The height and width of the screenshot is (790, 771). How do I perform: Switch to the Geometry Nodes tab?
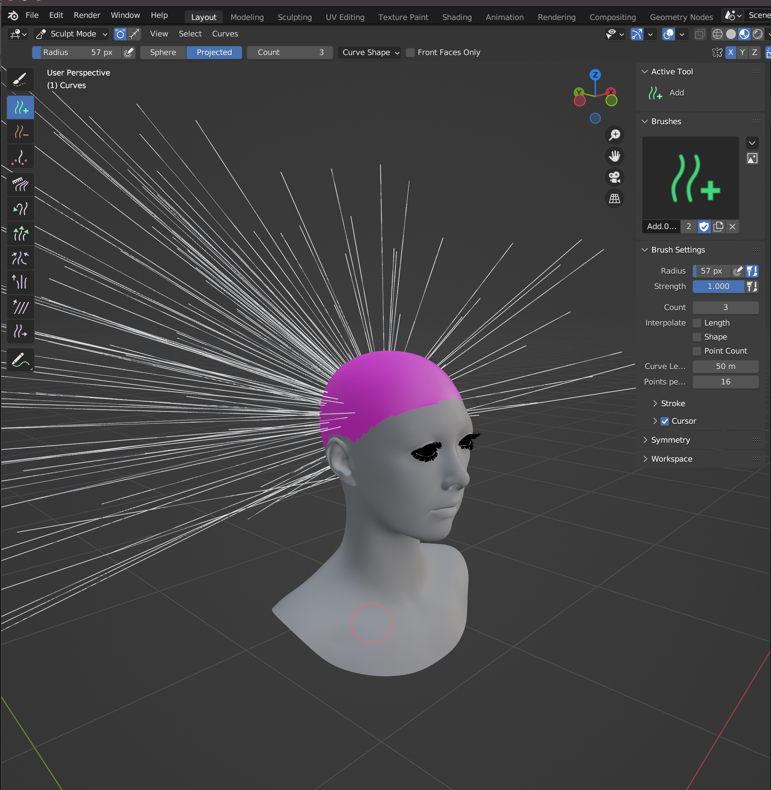(681, 17)
